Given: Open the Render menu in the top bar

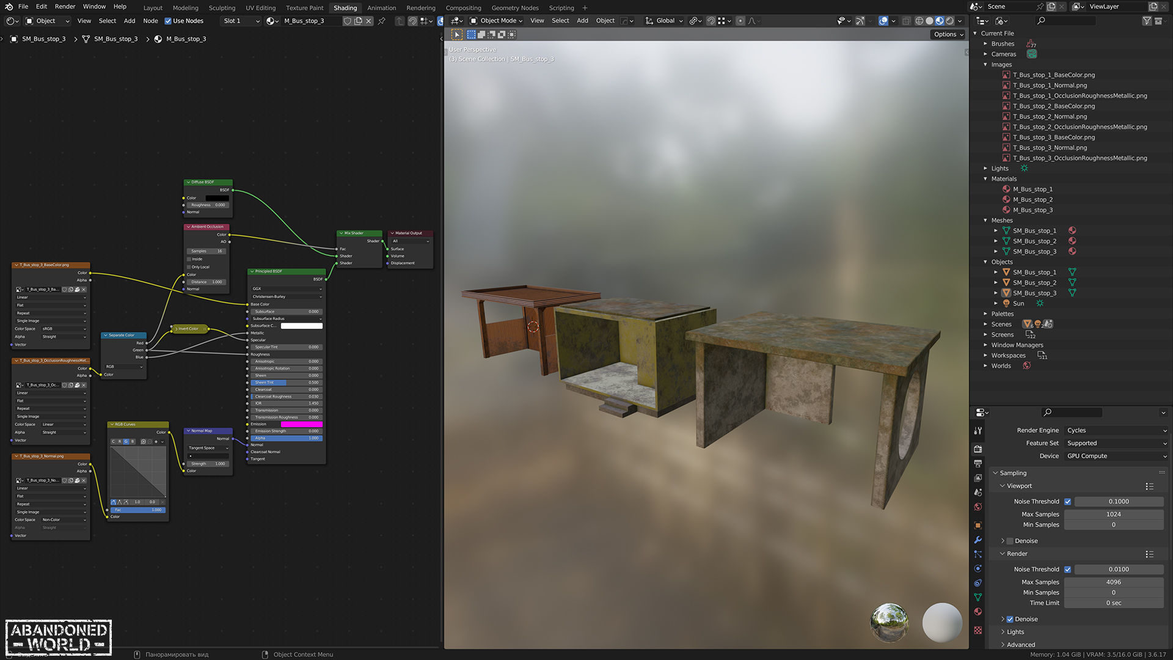Looking at the screenshot, I should click(65, 7).
